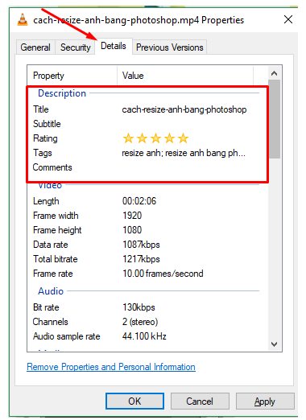This screenshot has height=420, width=306.
Task: Edit the Title value cach-resize-anh-bang-photoshop
Action: click(184, 109)
